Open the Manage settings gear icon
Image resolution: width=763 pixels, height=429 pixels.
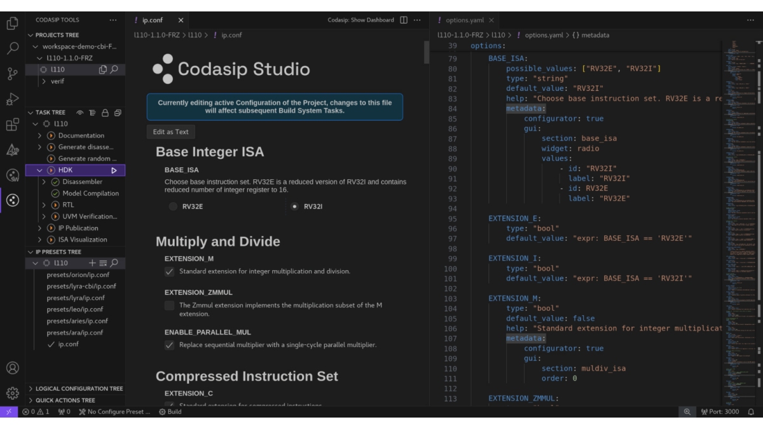(x=13, y=393)
